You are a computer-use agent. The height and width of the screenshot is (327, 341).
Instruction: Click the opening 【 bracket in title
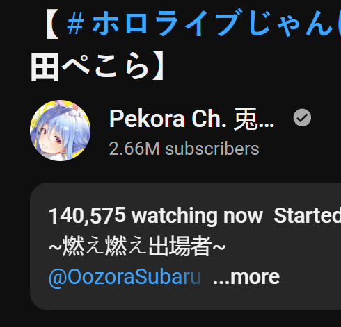pyautogui.click(x=52, y=24)
